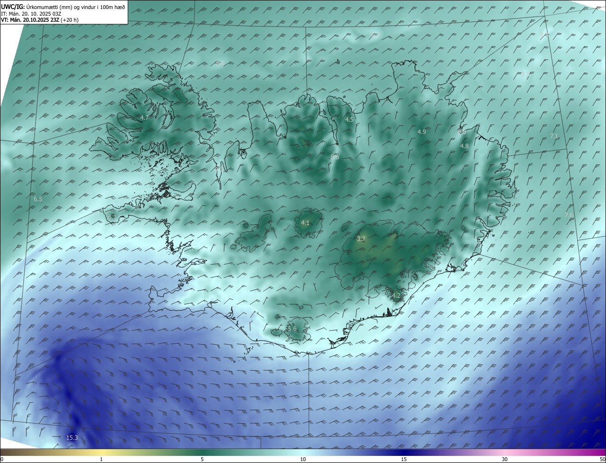Click the 4.8 value in the northeast

pyautogui.click(x=464, y=146)
